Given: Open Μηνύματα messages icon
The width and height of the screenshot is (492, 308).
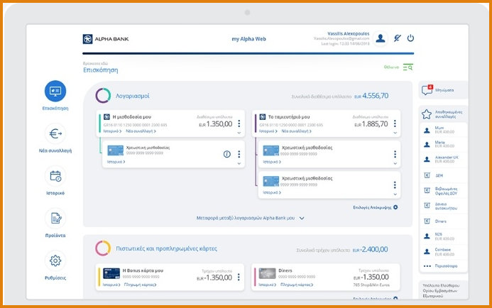Looking at the screenshot, I should point(427,90).
